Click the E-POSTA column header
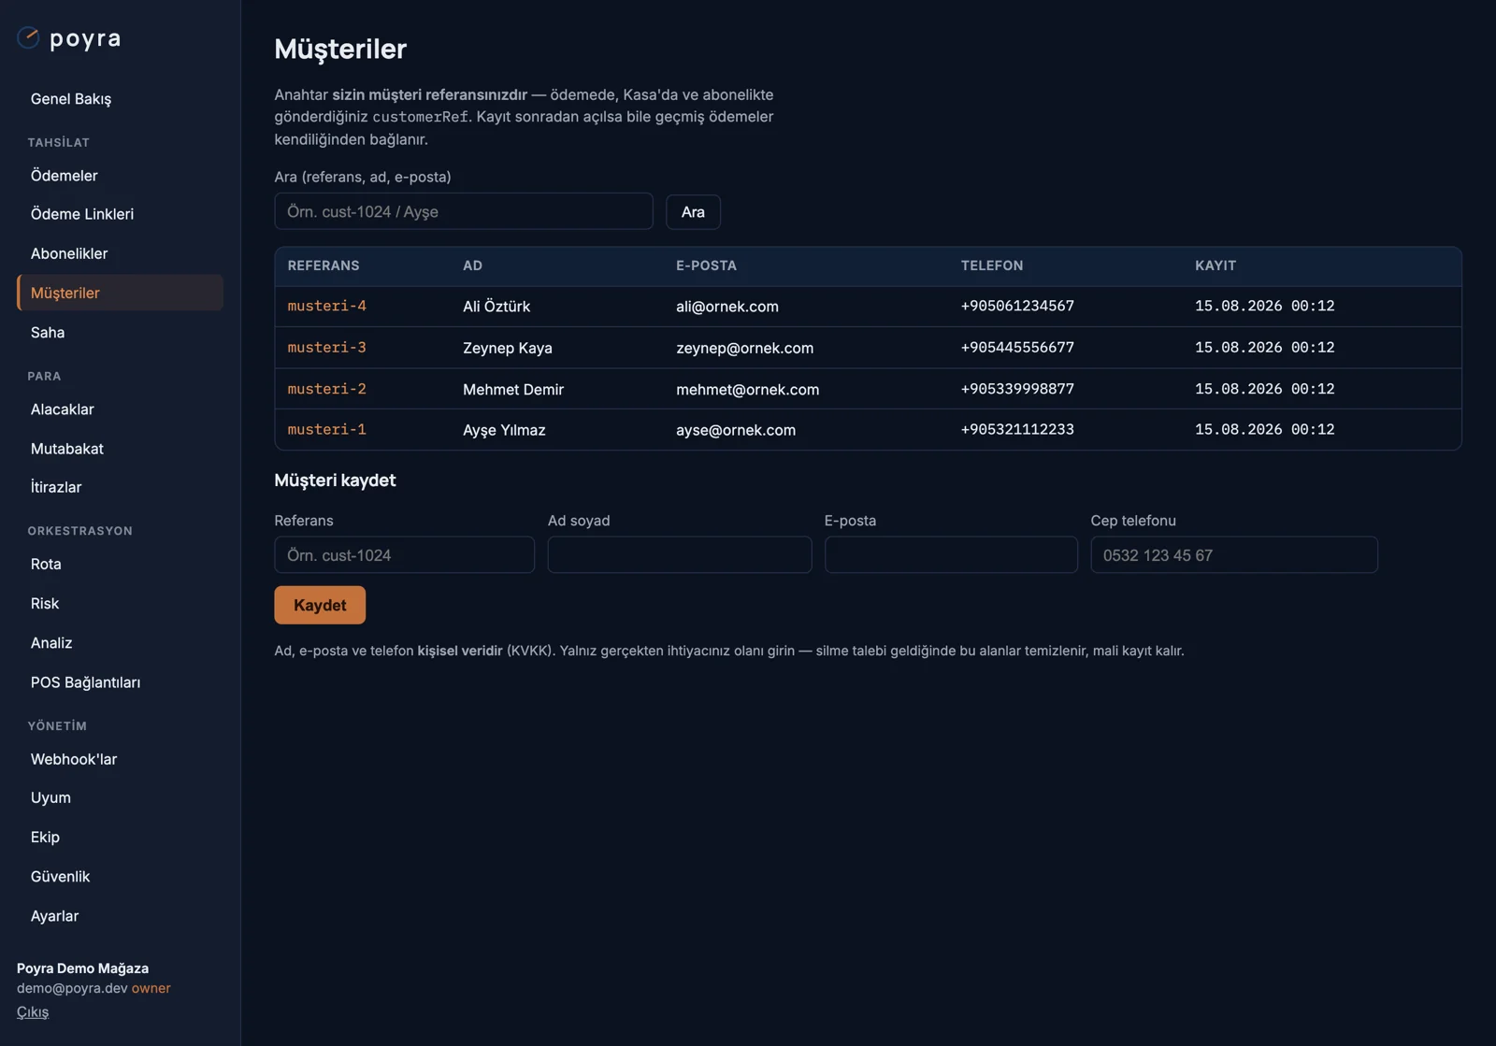The image size is (1496, 1046). [x=706, y=265]
